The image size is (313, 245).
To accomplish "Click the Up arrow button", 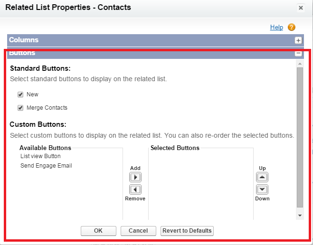I will [x=262, y=178].
